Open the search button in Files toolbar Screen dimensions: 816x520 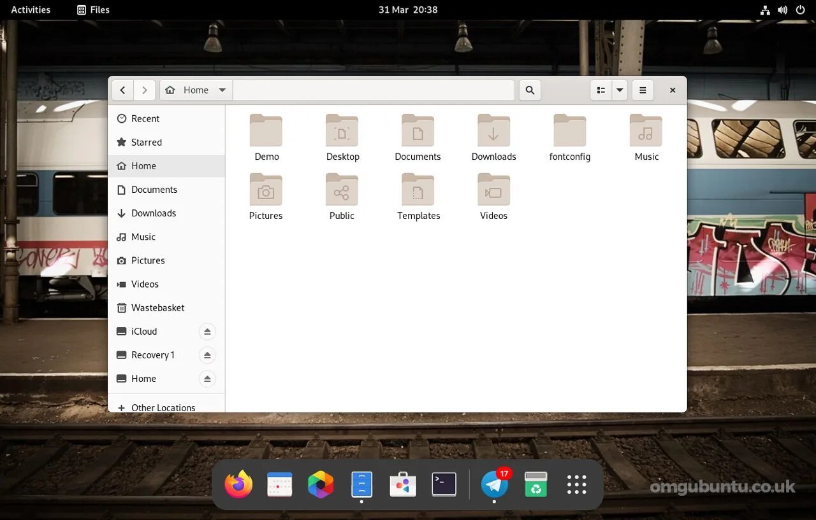[x=530, y=90]
